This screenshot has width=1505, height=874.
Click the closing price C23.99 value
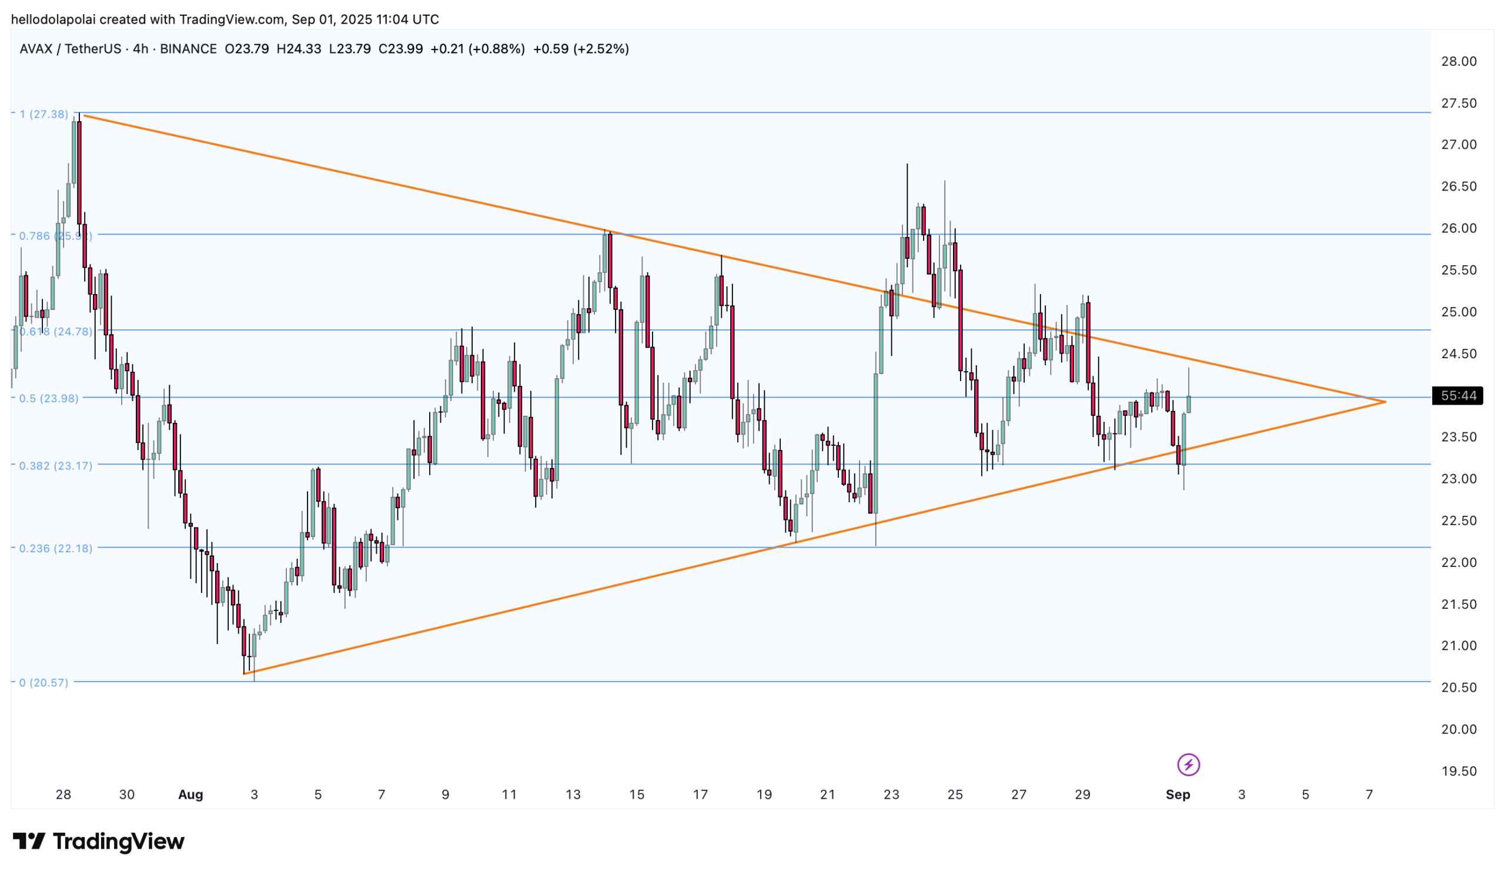(400, 49)
